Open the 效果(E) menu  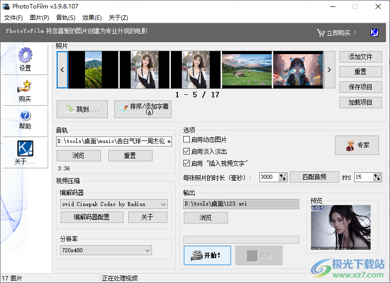pyautogui.click(x=92, y=18)
